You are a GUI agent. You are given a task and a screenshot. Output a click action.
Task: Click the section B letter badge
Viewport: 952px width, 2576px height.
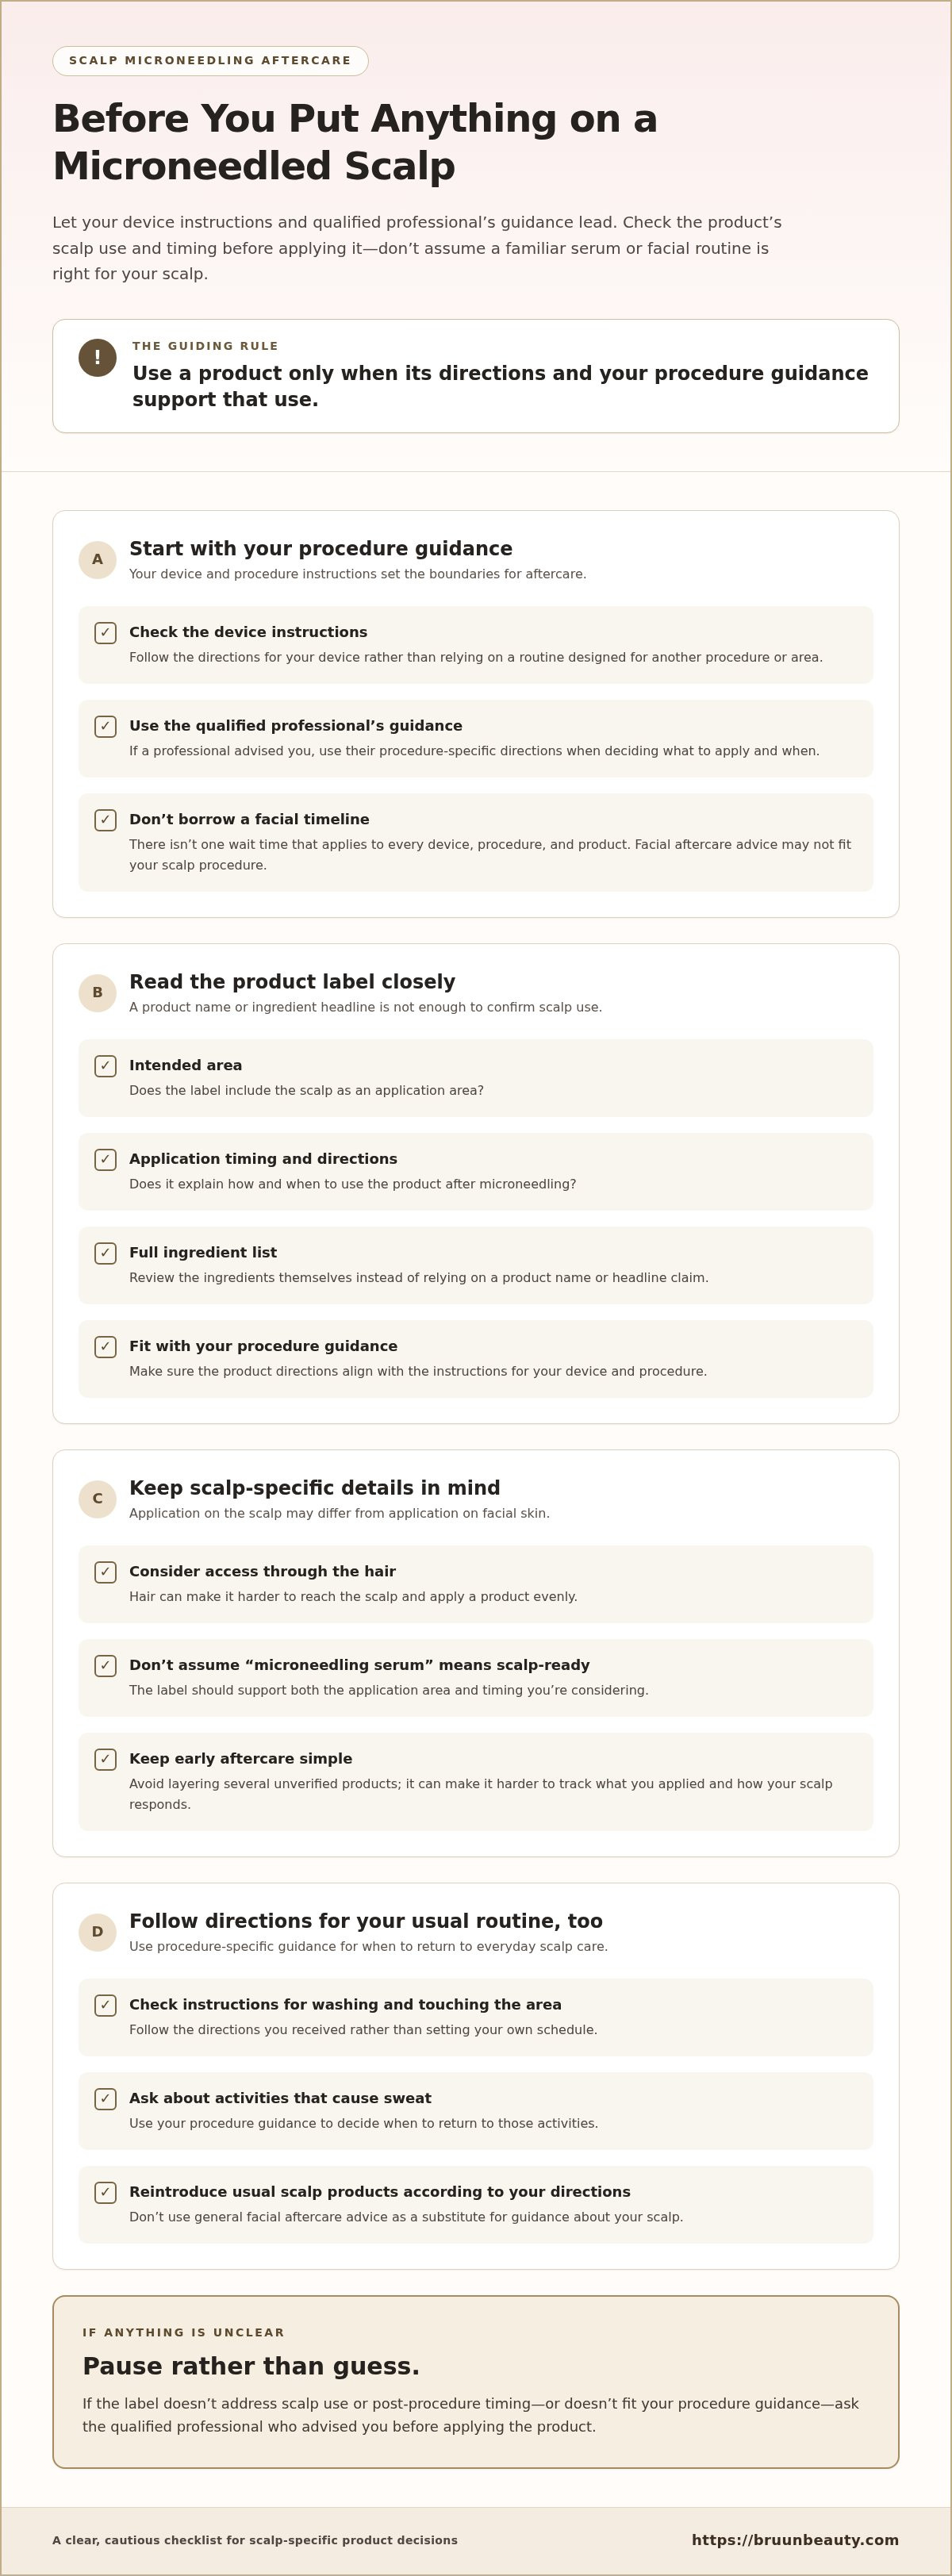pos(97,993)
